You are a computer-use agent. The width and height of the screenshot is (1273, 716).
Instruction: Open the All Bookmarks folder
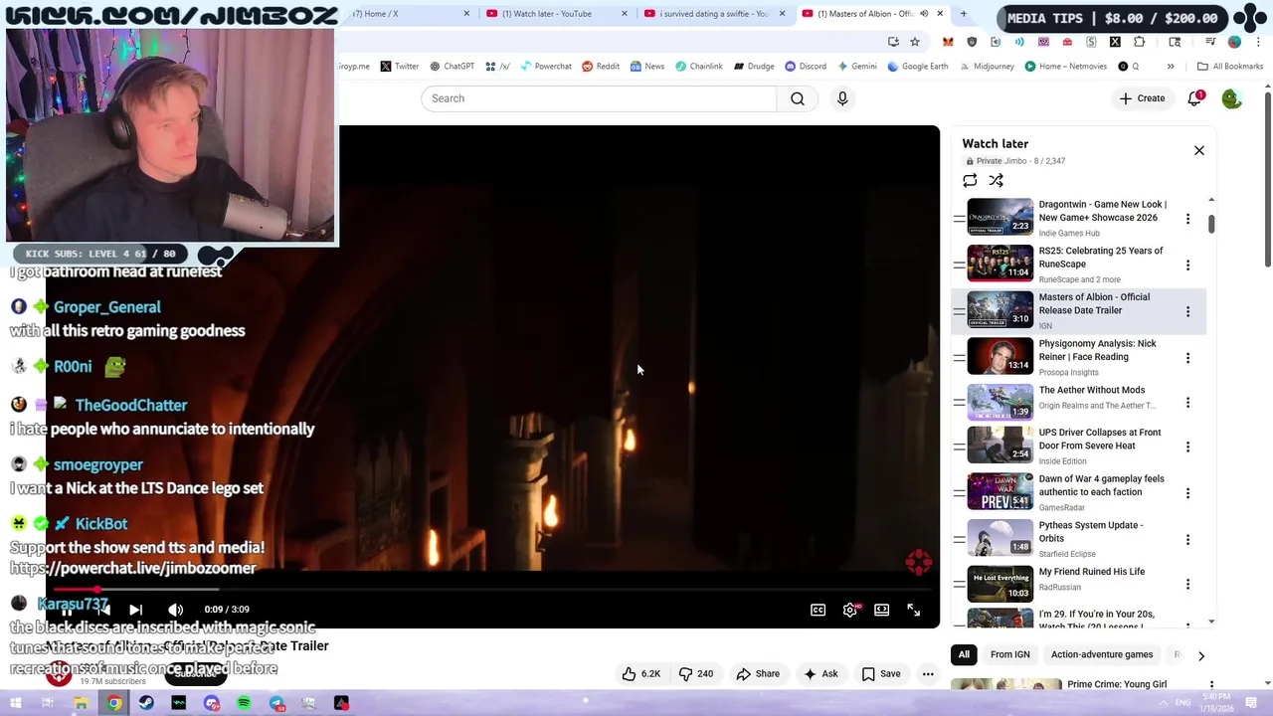[x=1230, y=67]
